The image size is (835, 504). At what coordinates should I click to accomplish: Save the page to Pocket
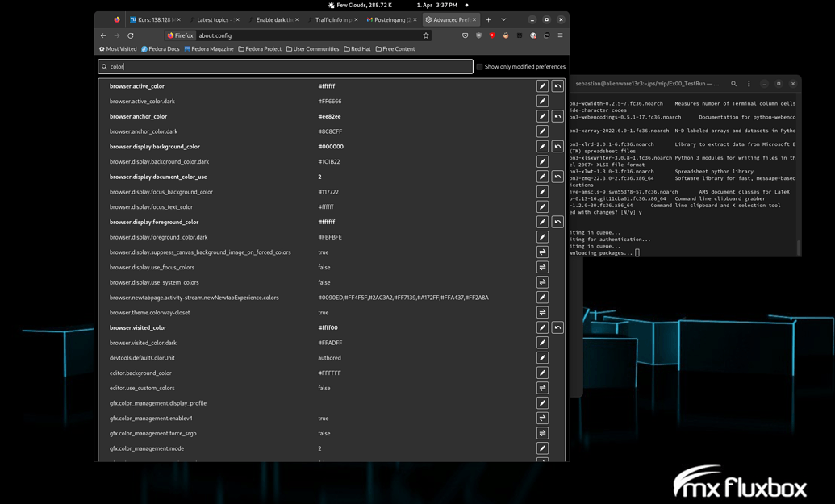coord(466,35)
